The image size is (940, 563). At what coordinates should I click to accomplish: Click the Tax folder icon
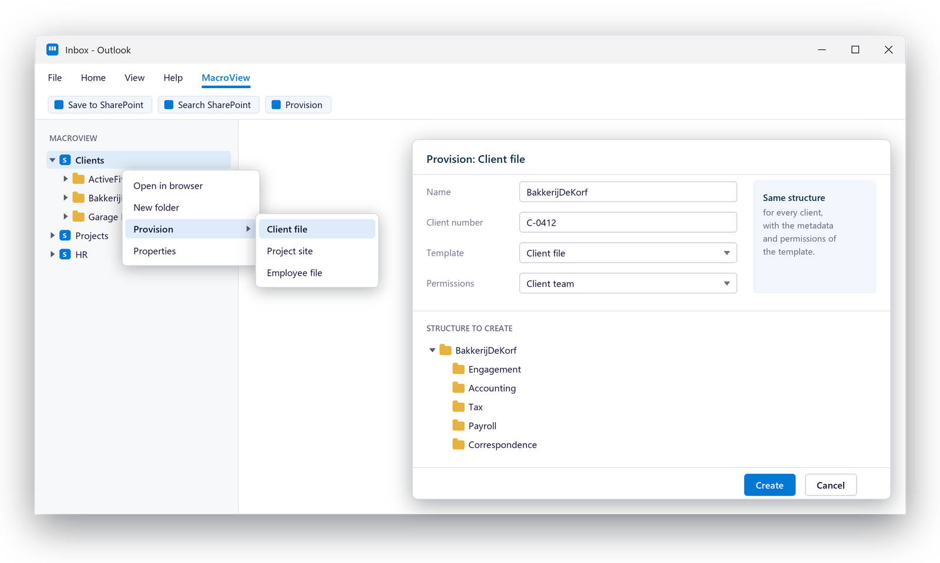point(458,406)
